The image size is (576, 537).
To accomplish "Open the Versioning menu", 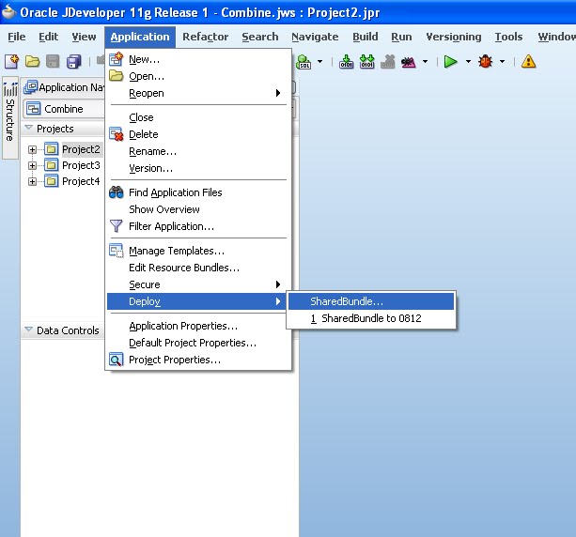I will coord(454,37).
